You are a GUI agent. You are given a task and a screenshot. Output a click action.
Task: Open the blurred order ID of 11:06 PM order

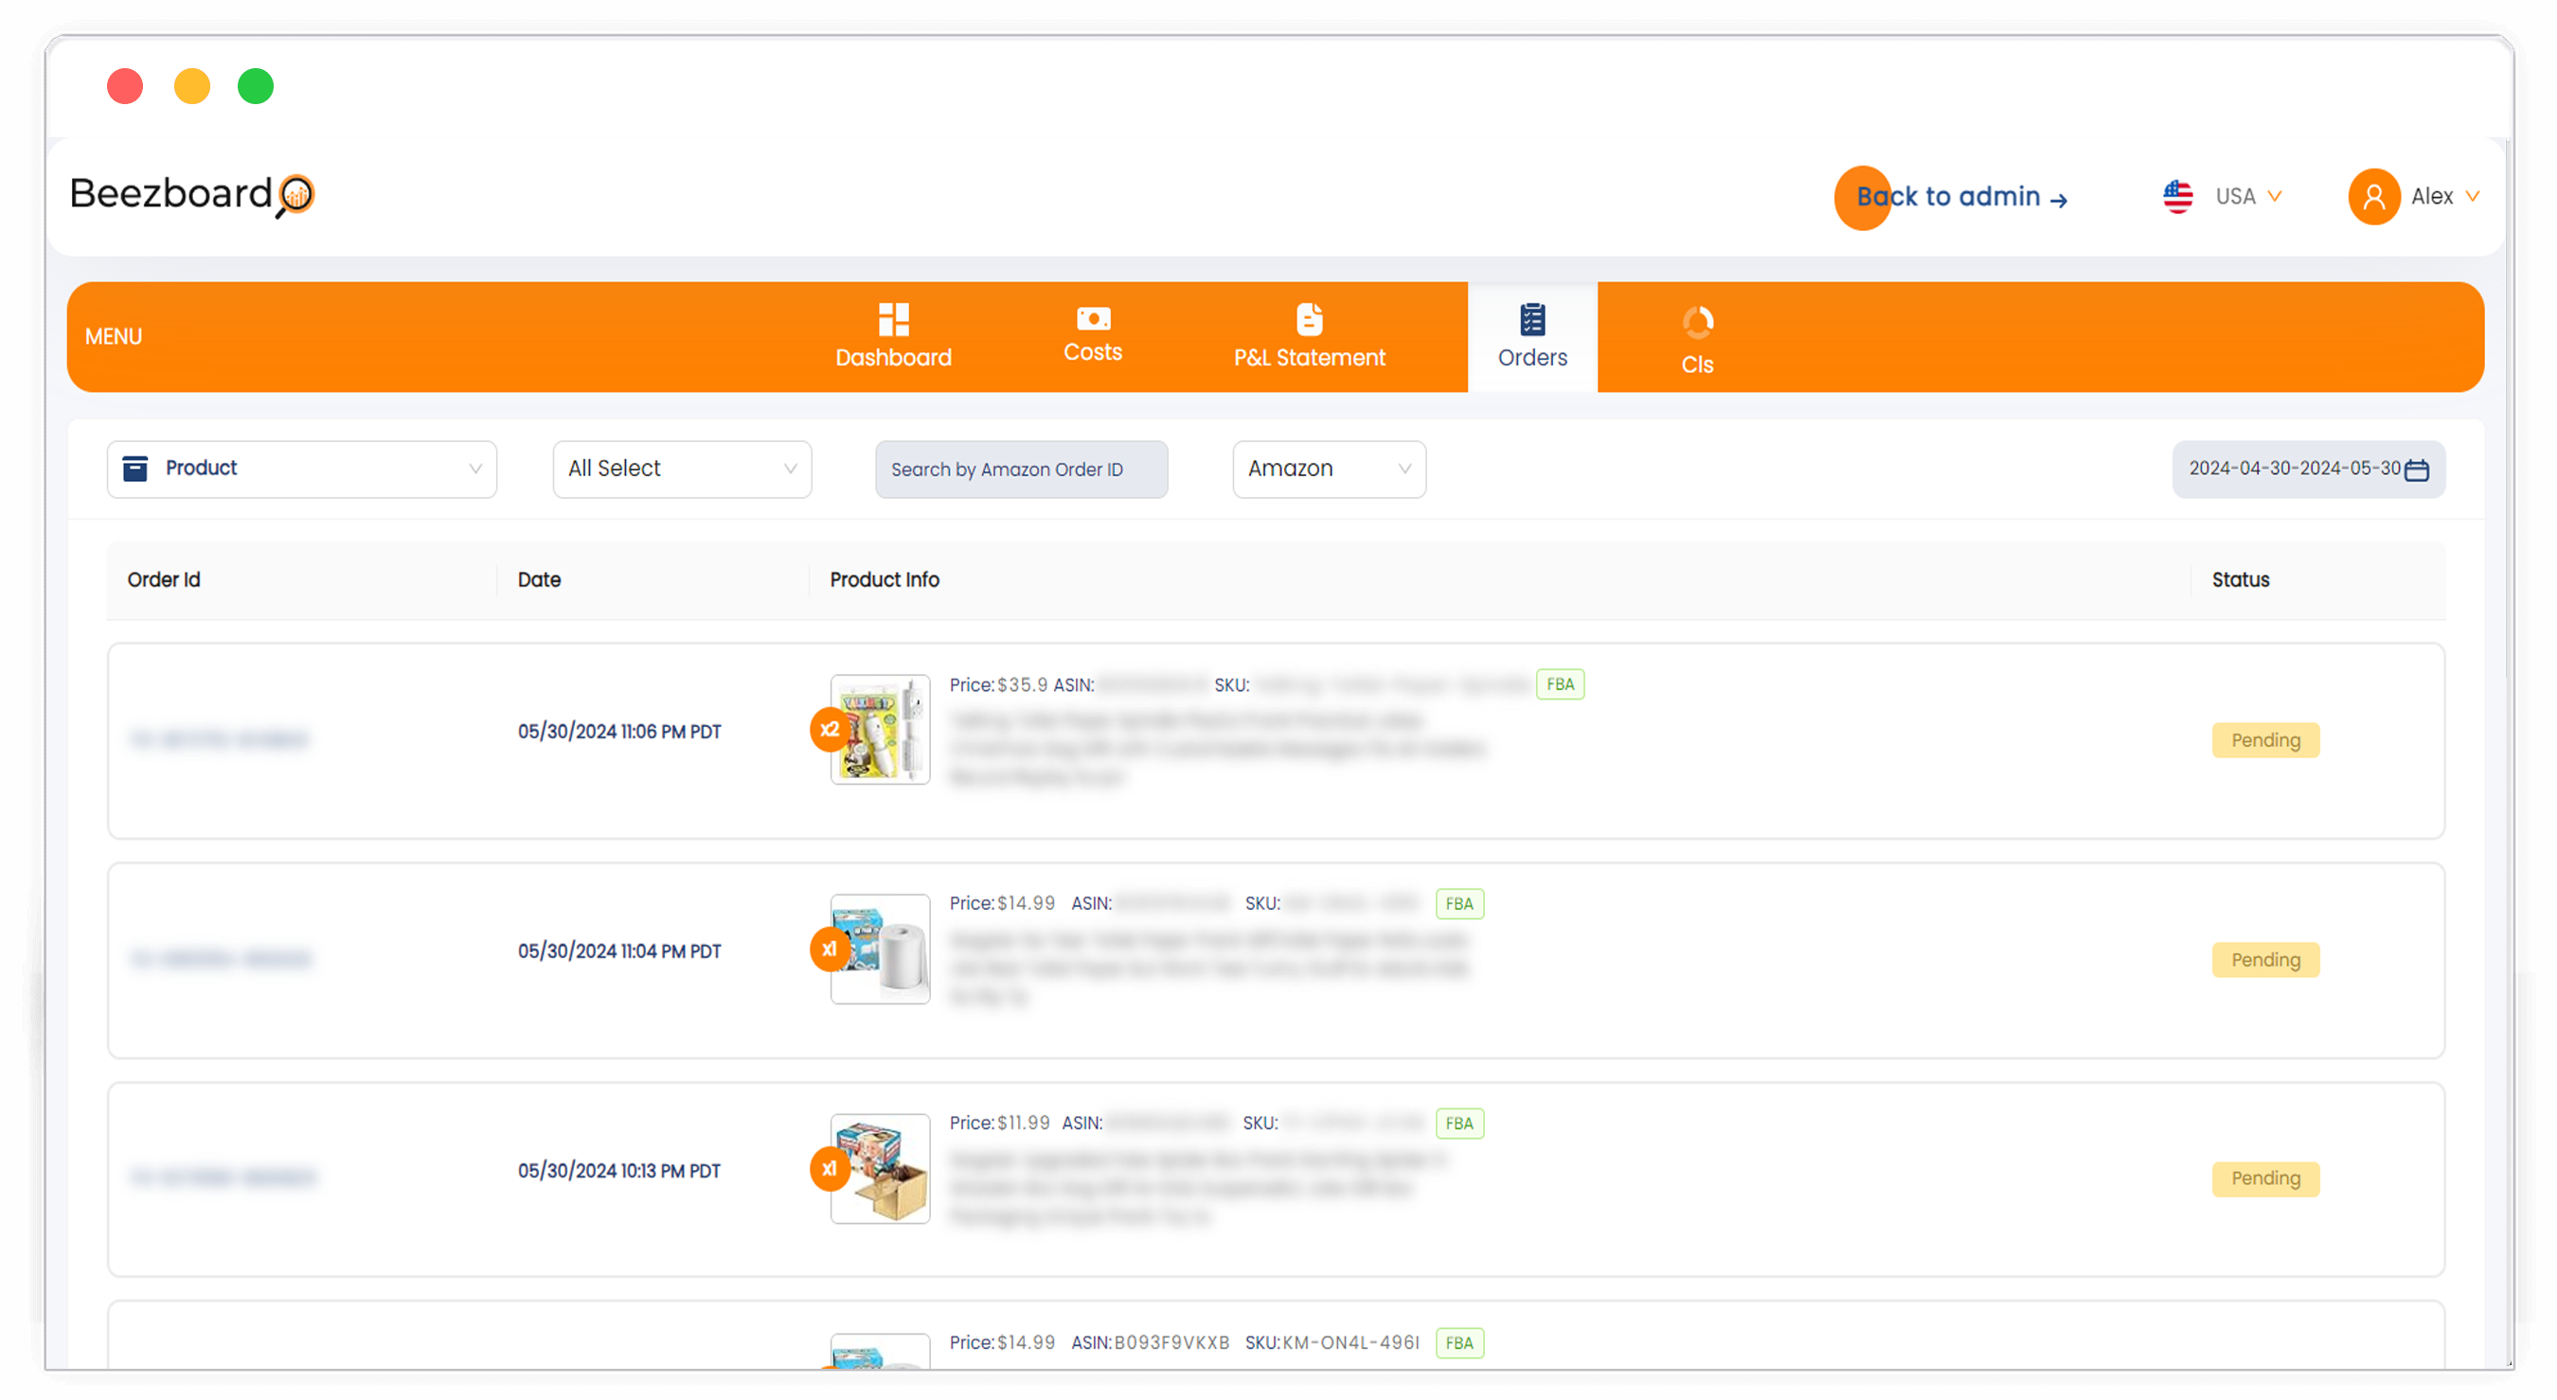219,739
